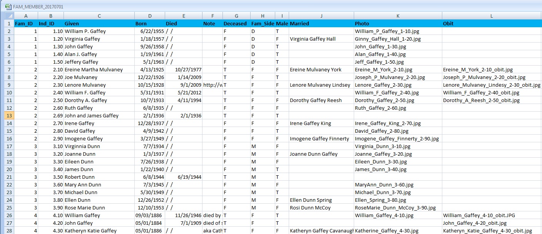
Task: Click the Deceased header cell
Action: 236,23
